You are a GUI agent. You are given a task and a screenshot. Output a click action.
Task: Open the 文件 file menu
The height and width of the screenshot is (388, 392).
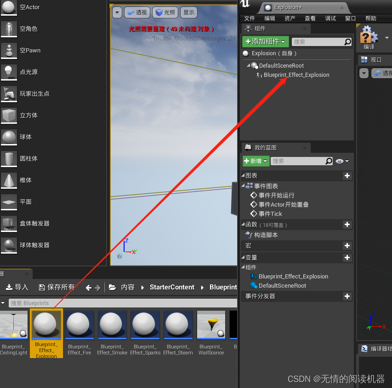[249, 18]
